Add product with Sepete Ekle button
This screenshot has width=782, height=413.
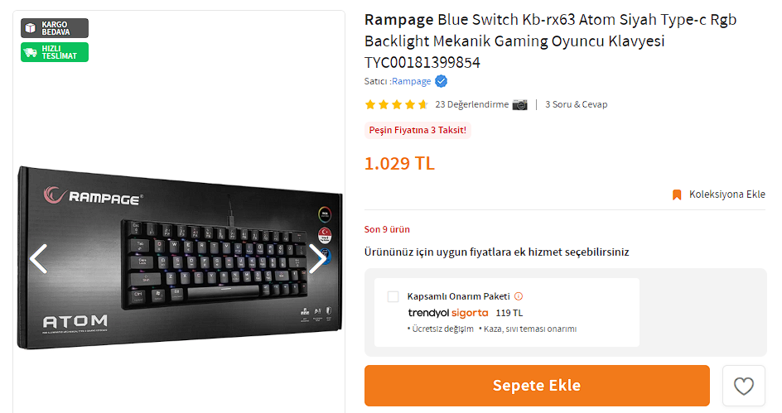[537, 386]
